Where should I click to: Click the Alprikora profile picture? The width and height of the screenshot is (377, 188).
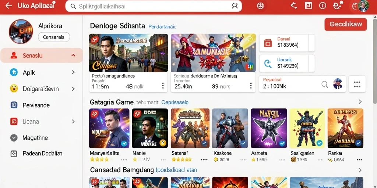[x=21, y=32]
